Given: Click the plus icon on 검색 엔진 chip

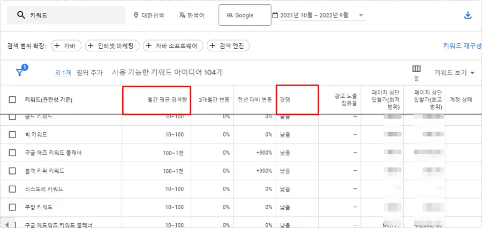Looking at the screenshot, I should (213, 46).
